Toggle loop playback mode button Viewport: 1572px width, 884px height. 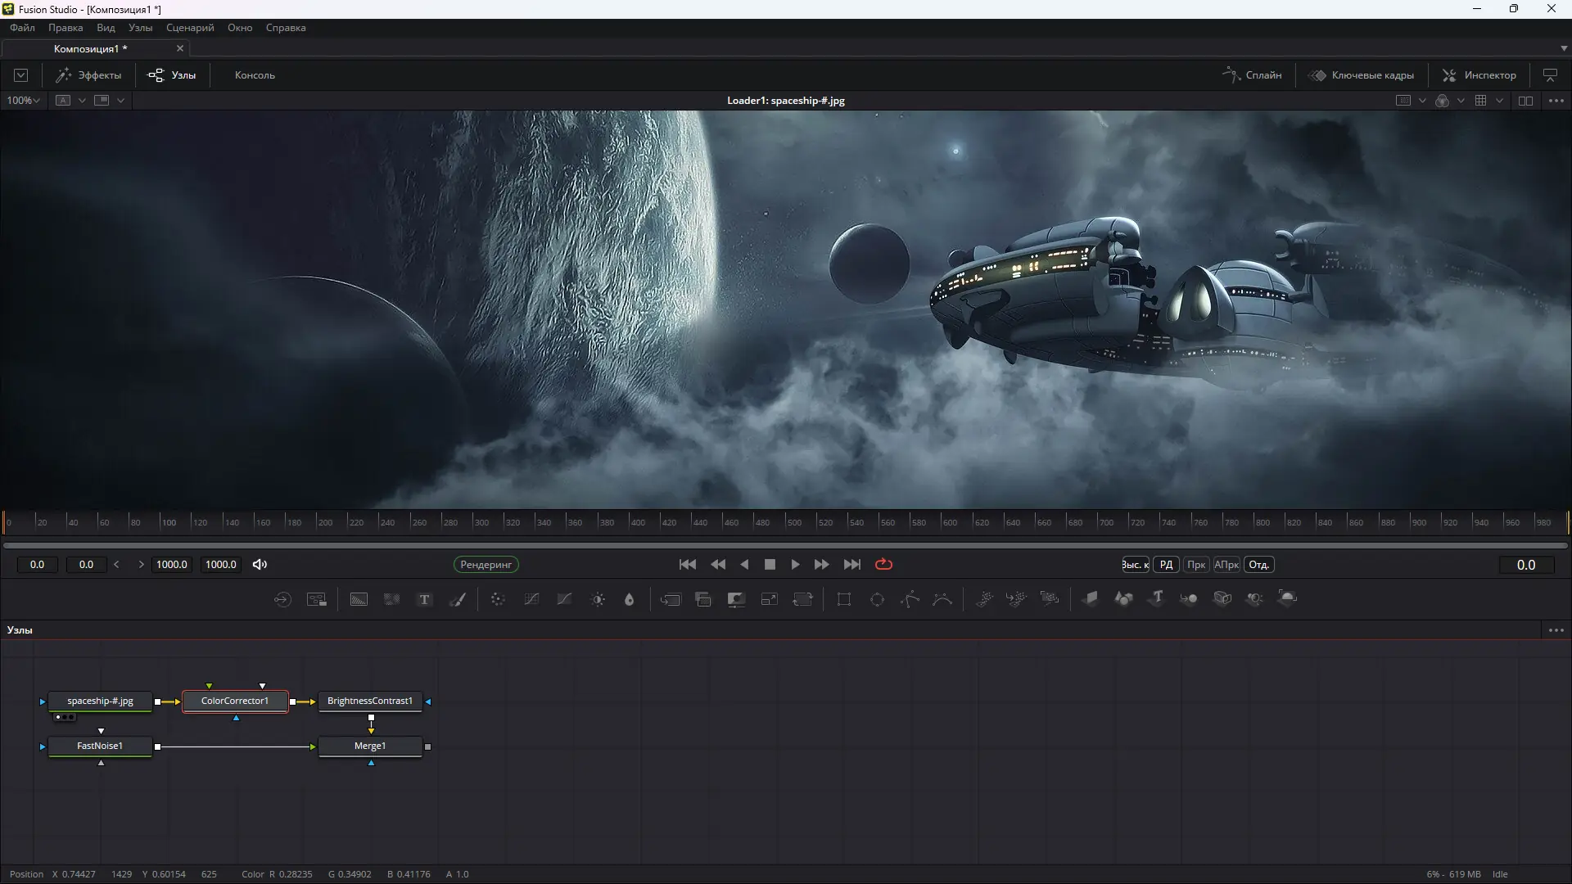[x=883, y=564]
